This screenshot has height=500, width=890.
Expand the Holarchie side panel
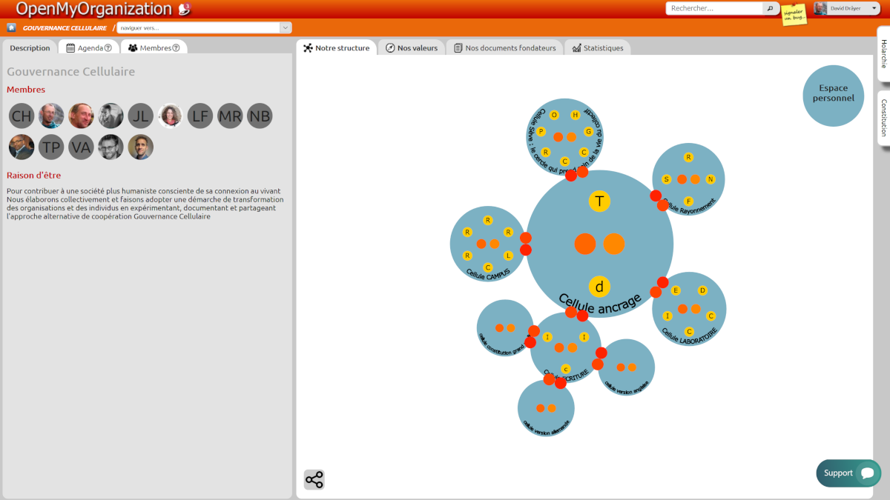click(883, 53)
